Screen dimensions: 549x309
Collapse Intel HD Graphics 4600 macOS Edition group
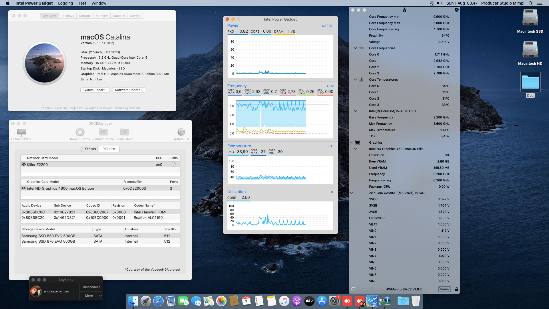point(355,149)
